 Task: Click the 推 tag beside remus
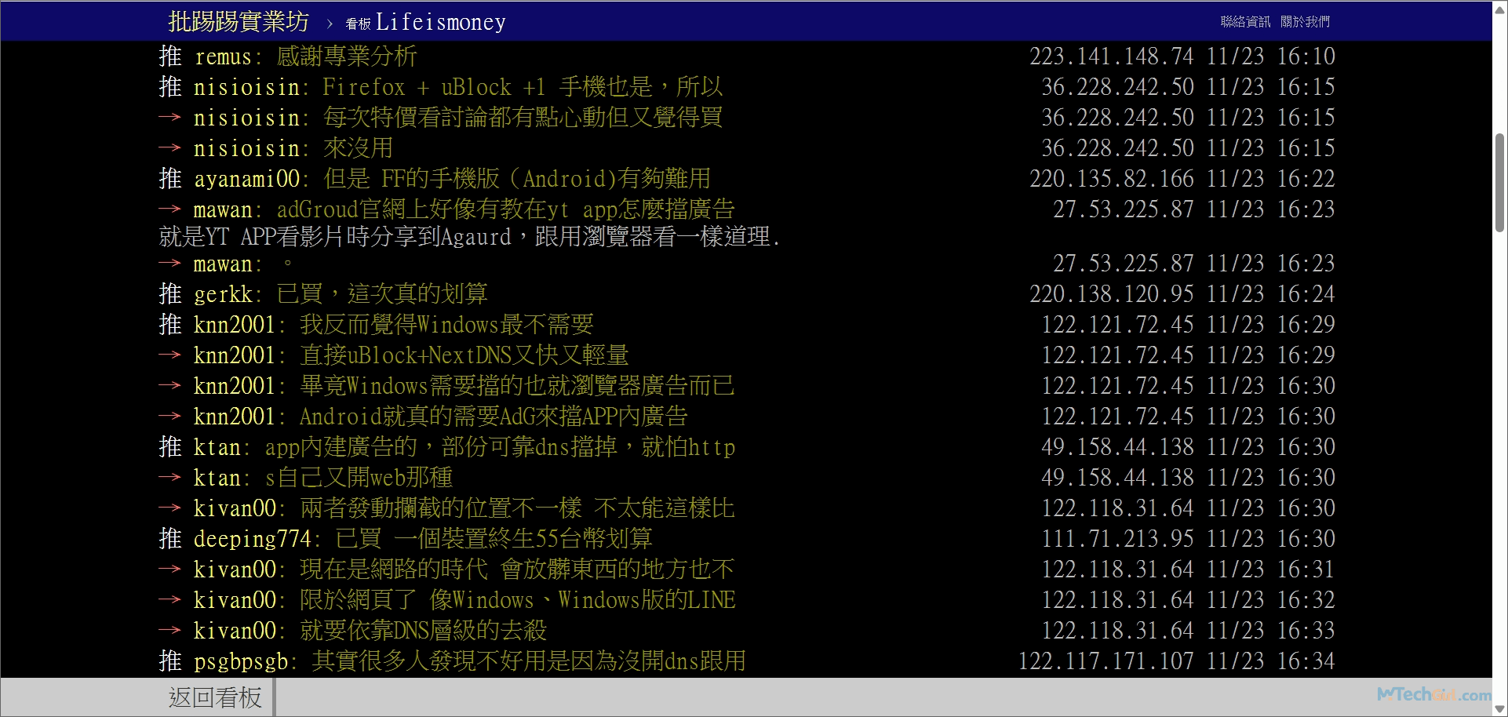coord(170,56)
